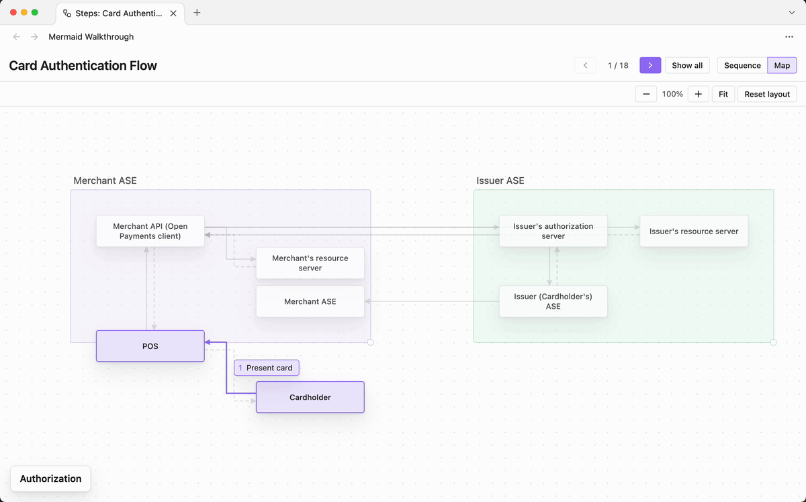
Task: Open the three-dot more options menu
Action: point(789,37)
